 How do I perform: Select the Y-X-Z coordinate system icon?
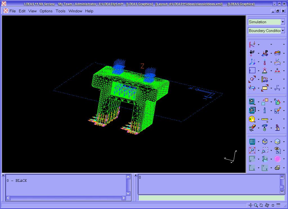tap(277, 88)
